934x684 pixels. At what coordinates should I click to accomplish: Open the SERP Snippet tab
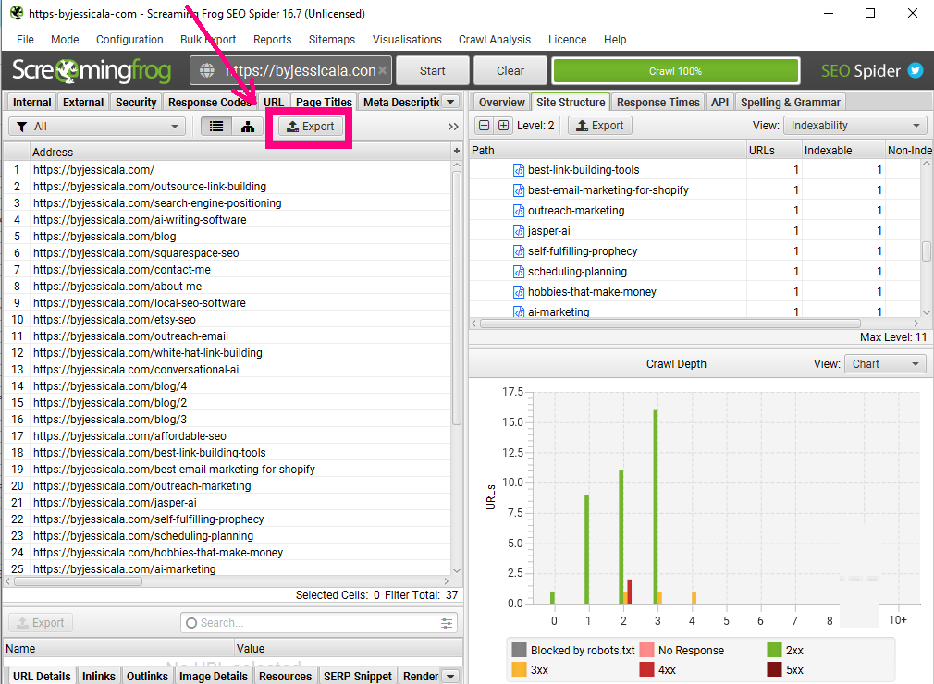coord(357,677)
